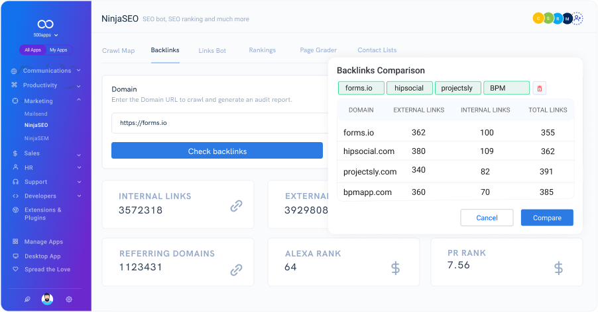Click the red trash icon in Backlinks Comparison
Screen dimensions: 598x312
tap(540, 88)
